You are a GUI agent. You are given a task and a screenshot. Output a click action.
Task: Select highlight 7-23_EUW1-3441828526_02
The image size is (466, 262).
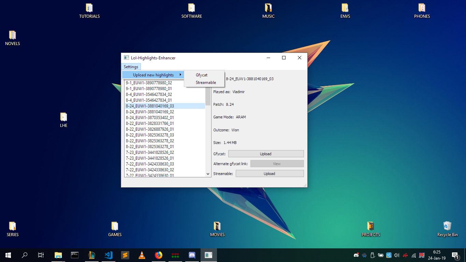(165, 152)
